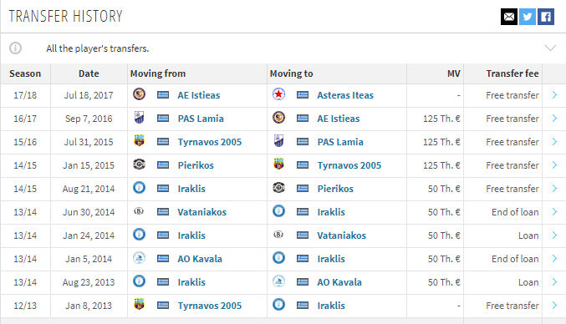Viewport: 566px width, 324px height.
Task: Open Asteras Iteas club link
Action: click(x=345, y=95)
